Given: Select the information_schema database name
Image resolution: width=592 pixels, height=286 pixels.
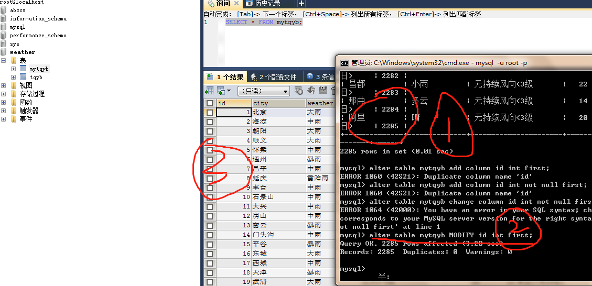Looking at the screenshot, I should (x=38, y=18).
